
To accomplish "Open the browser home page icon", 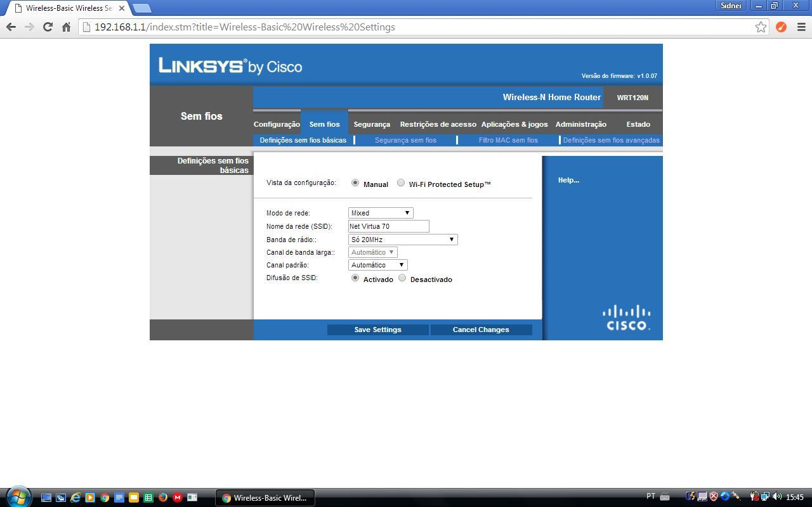I will 66,27.
